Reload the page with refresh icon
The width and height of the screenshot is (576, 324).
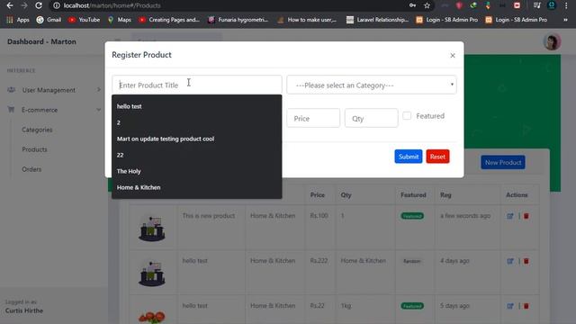(39, 5)
